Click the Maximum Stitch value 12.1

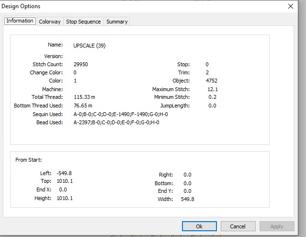213,89
